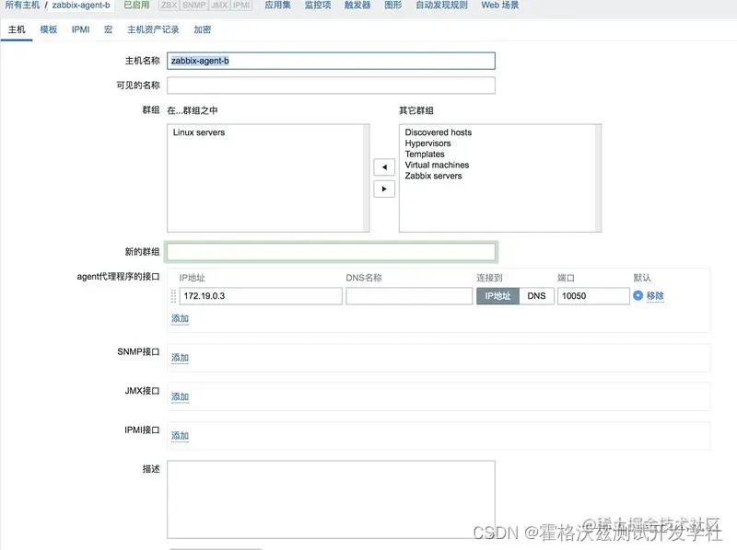Screen dimensions: 737x550
Task: Click the right arrow to remove group from host
Action: 383,189
